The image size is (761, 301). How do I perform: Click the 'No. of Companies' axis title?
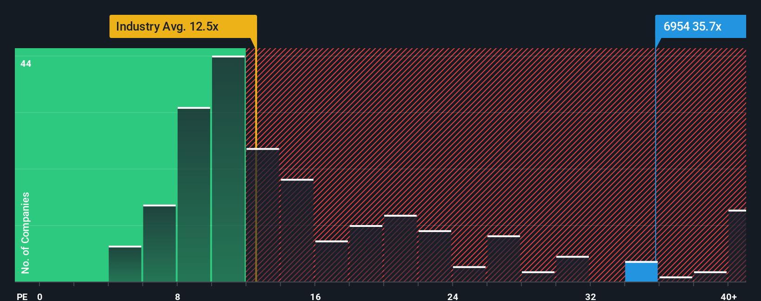(x=26, y=232)
